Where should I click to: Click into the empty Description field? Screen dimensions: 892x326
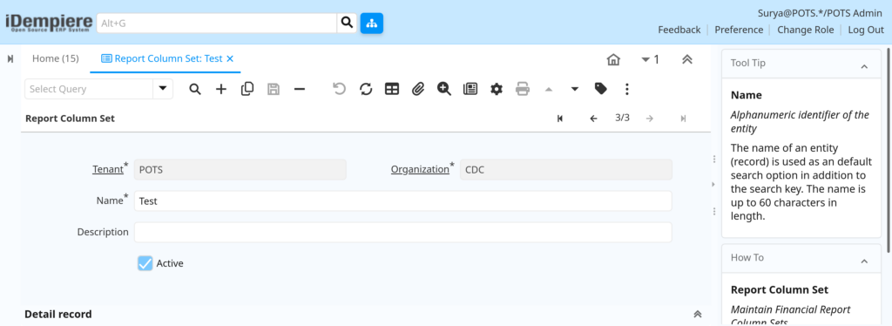[402, 232]
